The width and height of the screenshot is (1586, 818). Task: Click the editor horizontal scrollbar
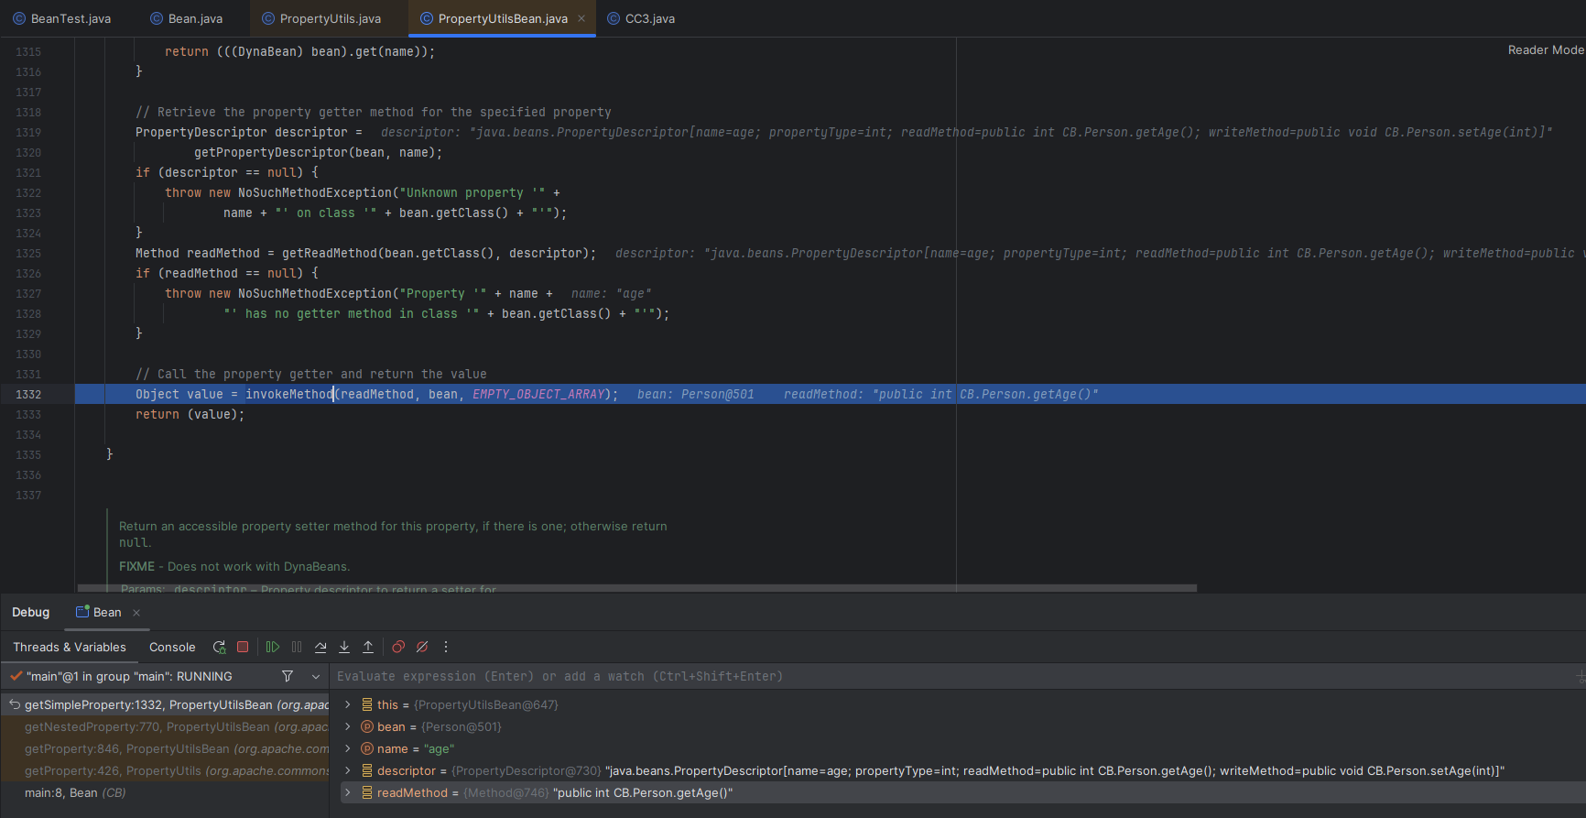[637, 588]
